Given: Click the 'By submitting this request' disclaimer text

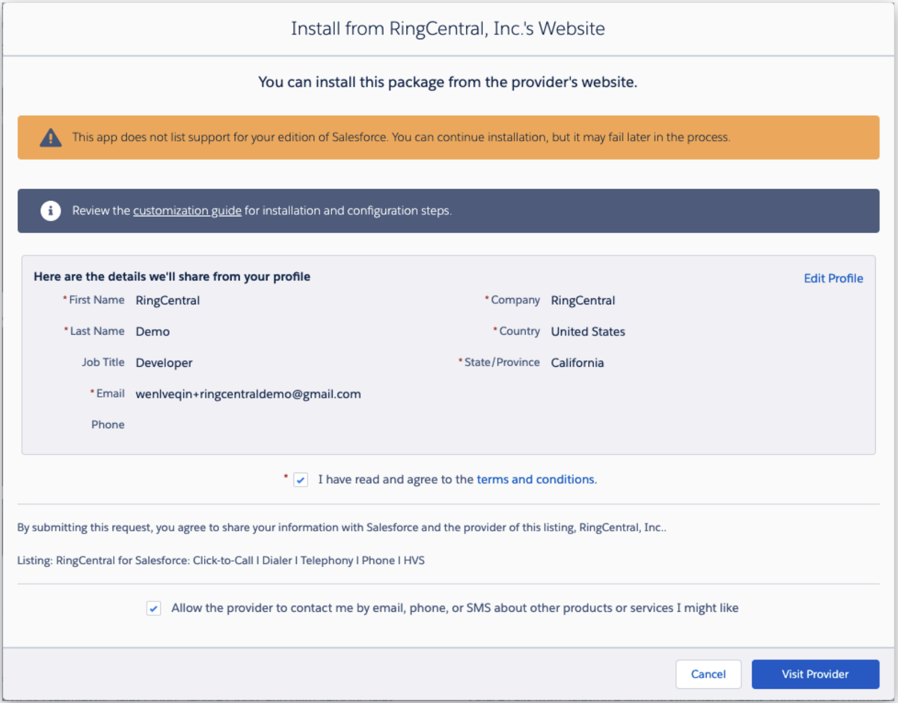Looking at the screenshot, I should 342,528.
